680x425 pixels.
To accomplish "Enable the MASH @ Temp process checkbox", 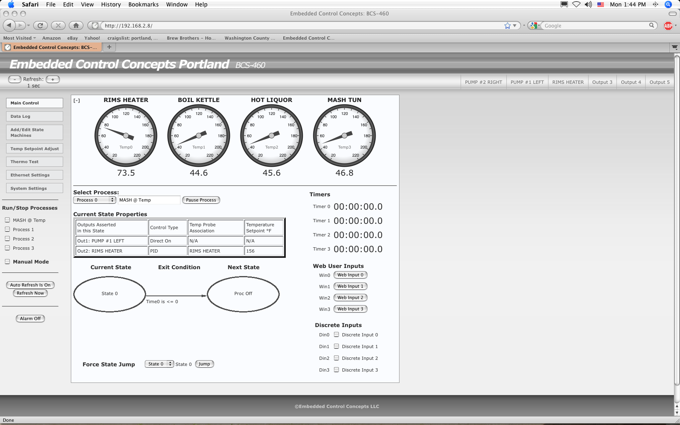I will (x=7, y=220).
